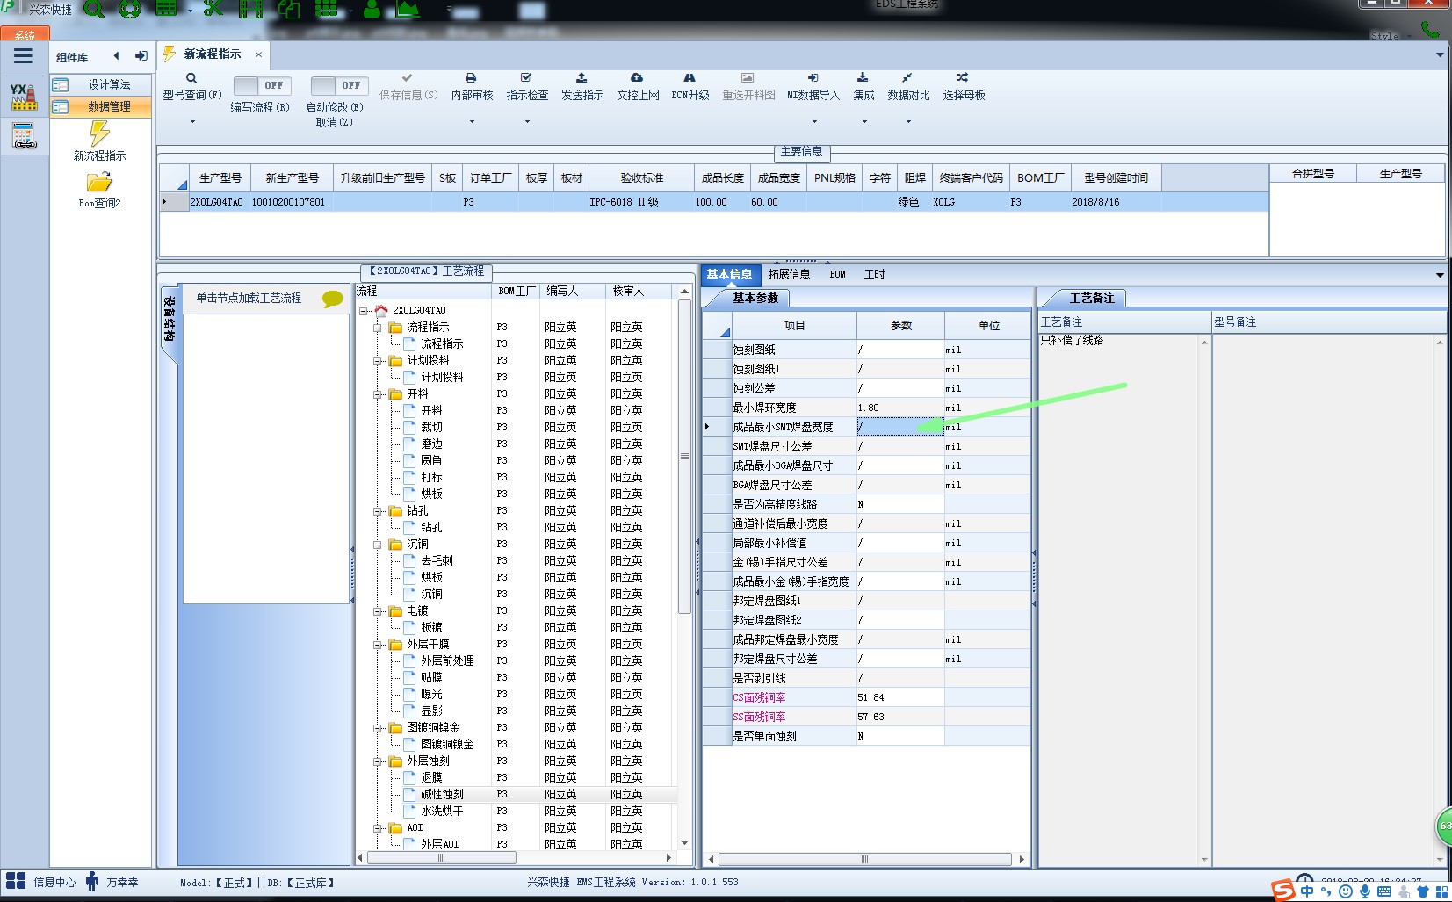Switch to the 拓展信息 tab
Viewport: 1452px width, 902px height.
click(789, 275)
